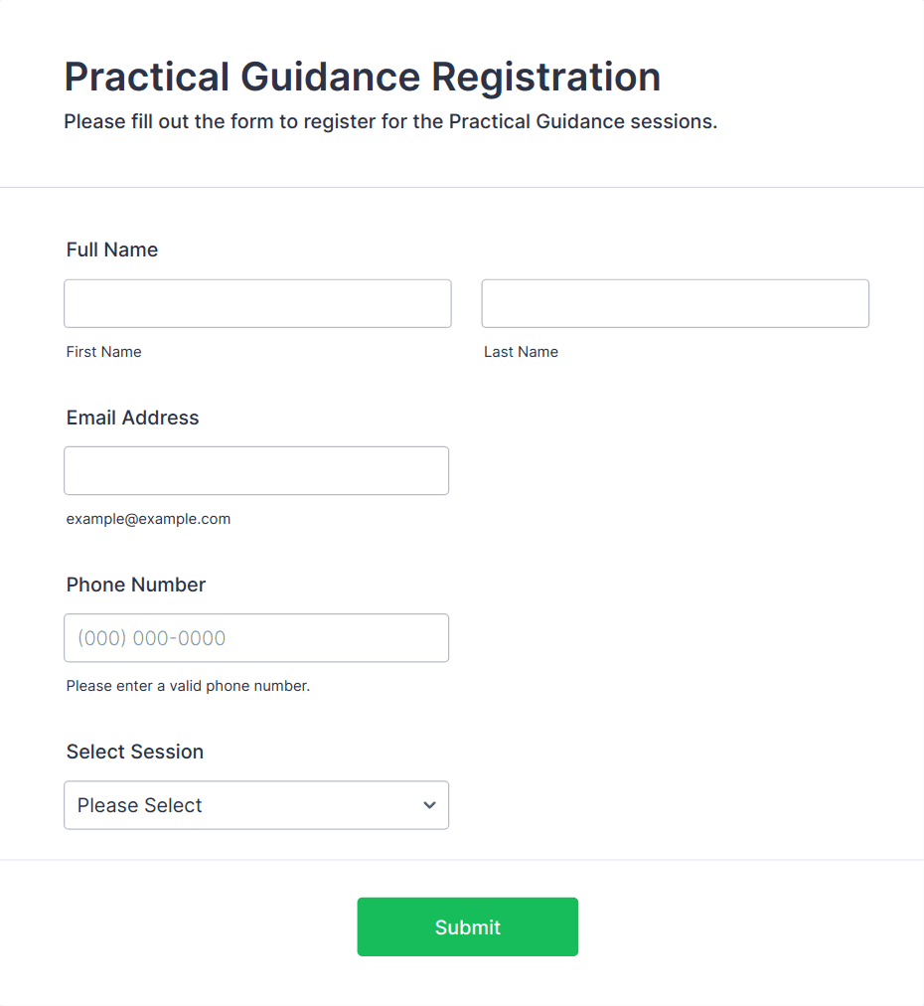Screen dimensions: 924x1006
Task: Click into the Email Address text box
Action: click(256, 470)
